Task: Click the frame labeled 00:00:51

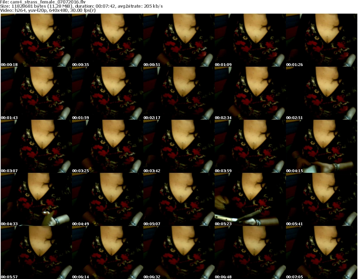Action: (179, 40)
